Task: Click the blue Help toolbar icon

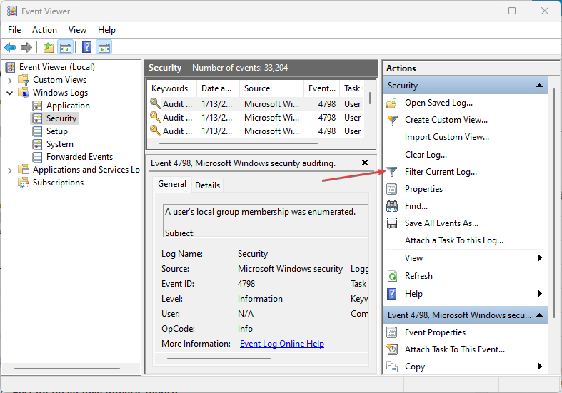Action: (86, 47)
